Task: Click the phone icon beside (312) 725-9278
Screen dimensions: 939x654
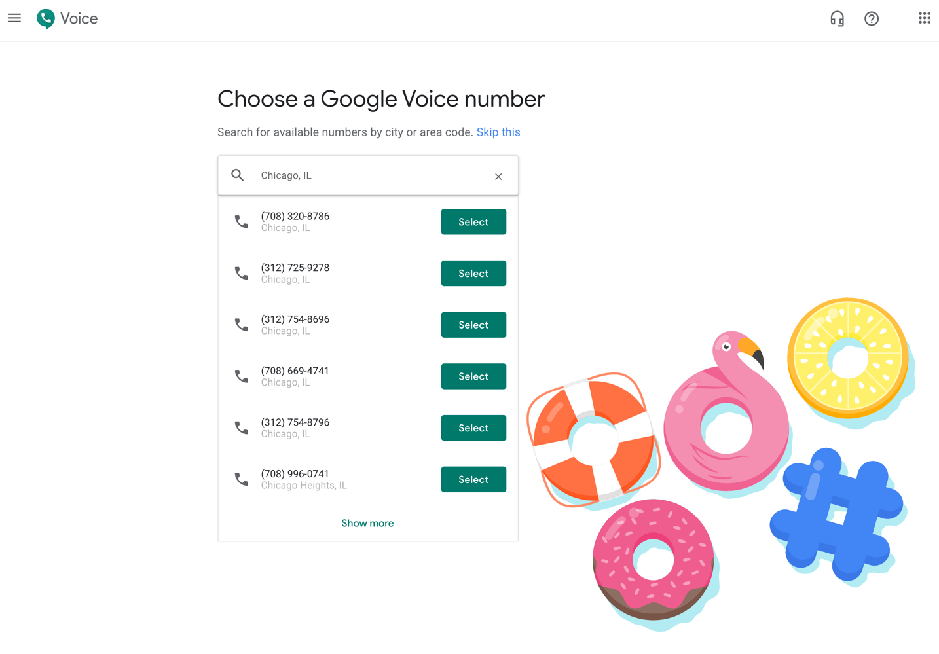Action: click(241, 273)
